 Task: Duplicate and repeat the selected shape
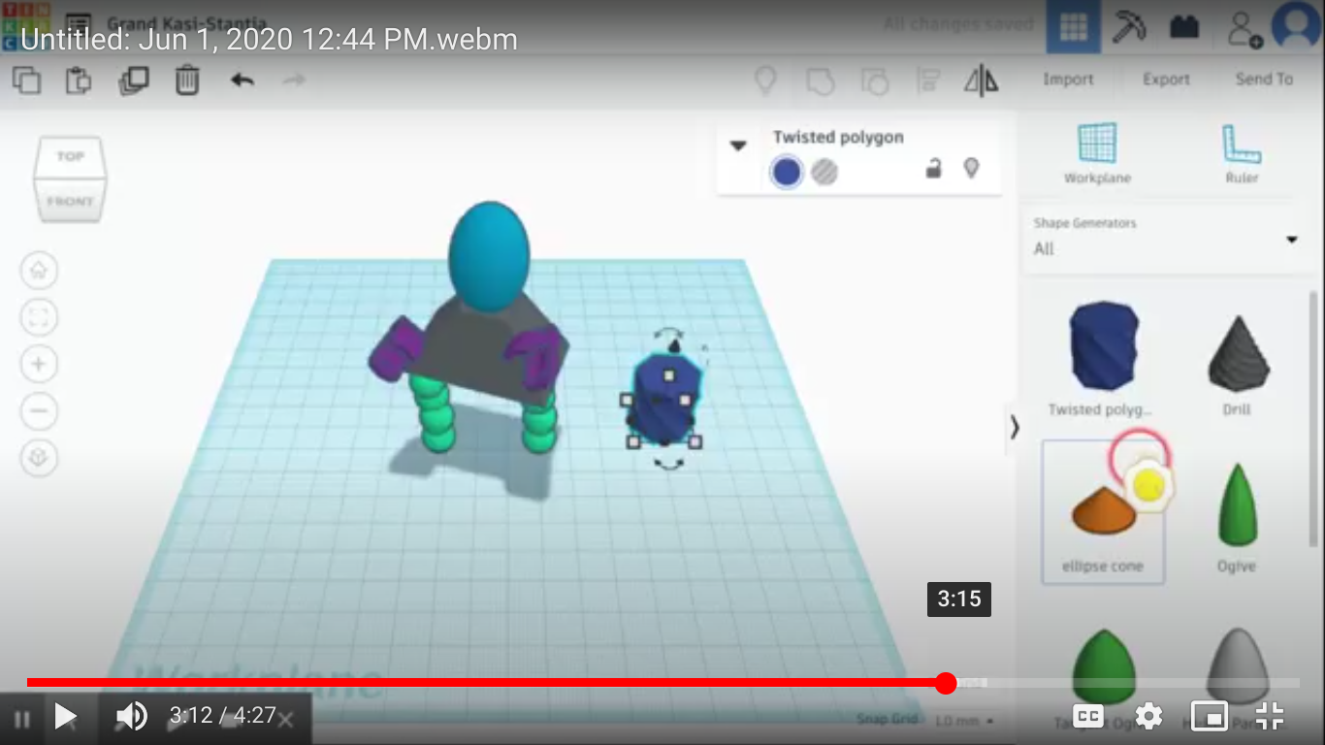(133, 80)
